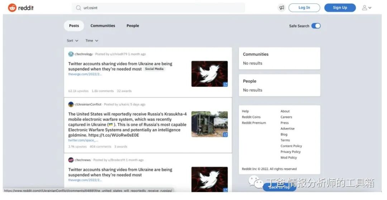The height and width of the screenshot is (200, 387).
Task: Open Reddit Premium footer link
Action: tap(254, 123)
